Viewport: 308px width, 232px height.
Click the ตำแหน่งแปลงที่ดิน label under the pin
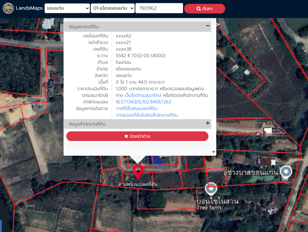pyautogui.click(x=138, y=184)
